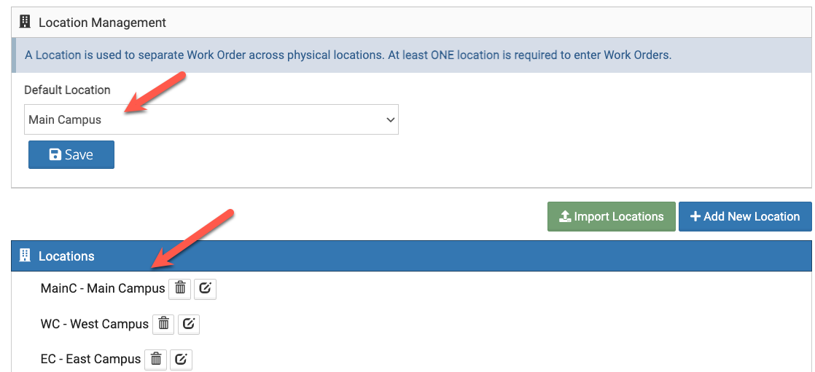Open edit icon for West Campus
The image size is (815, 372).
click(189, 324)
